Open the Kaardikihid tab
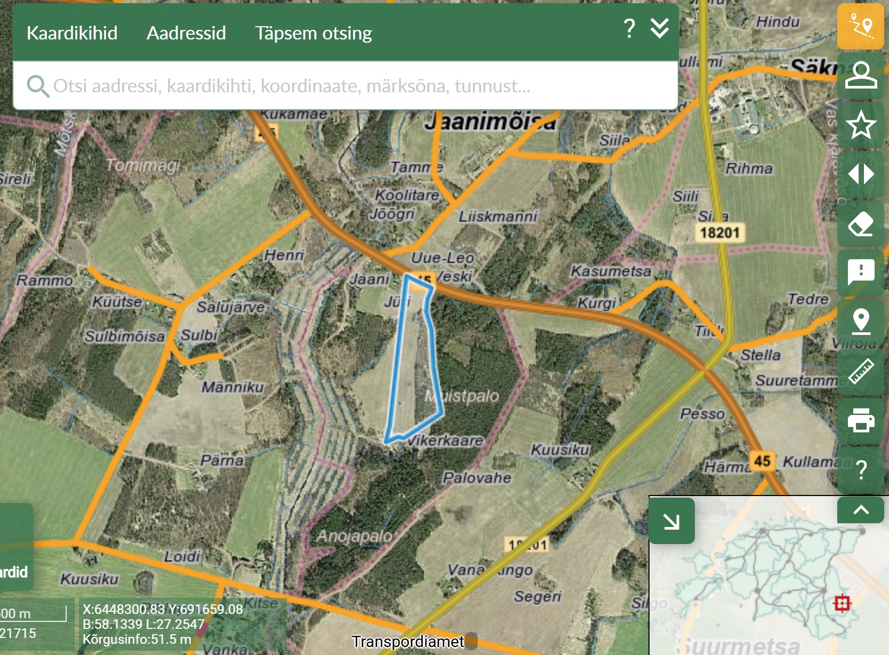Viewport: 889px width, 655px height. point(72,33)
